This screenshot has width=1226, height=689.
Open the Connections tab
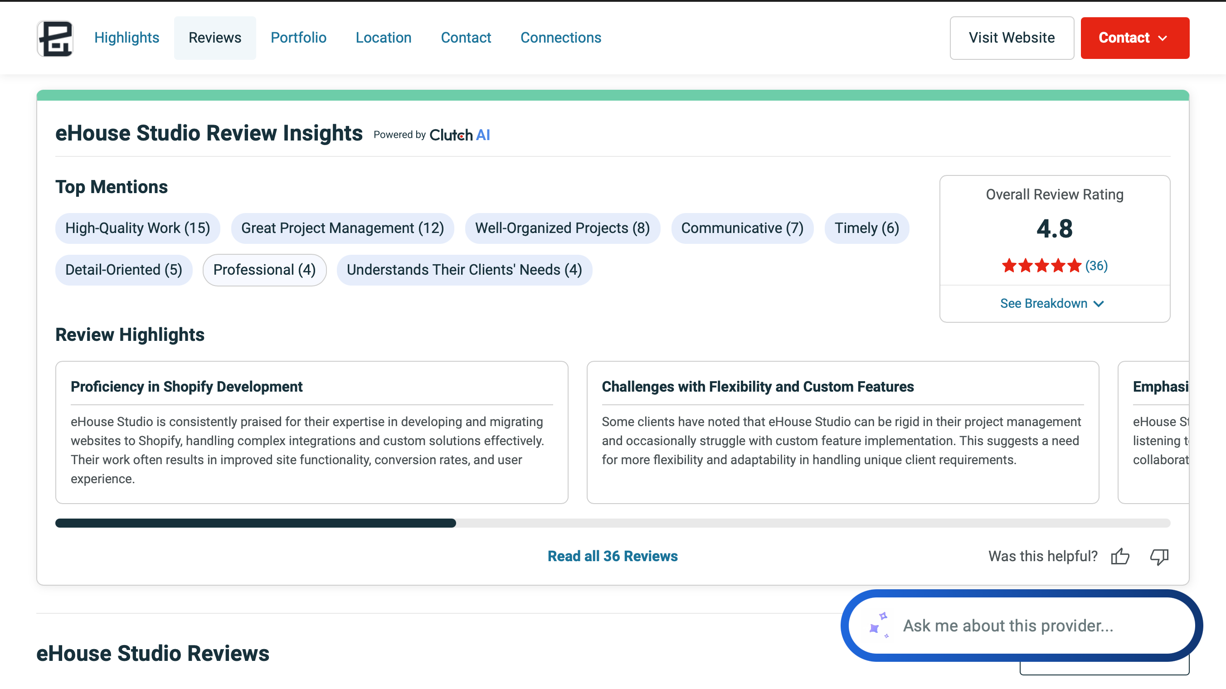(x=561, y=38)
